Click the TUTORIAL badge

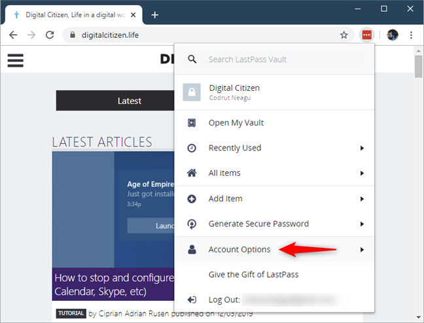pyautogui.click(x=71, y=313)
